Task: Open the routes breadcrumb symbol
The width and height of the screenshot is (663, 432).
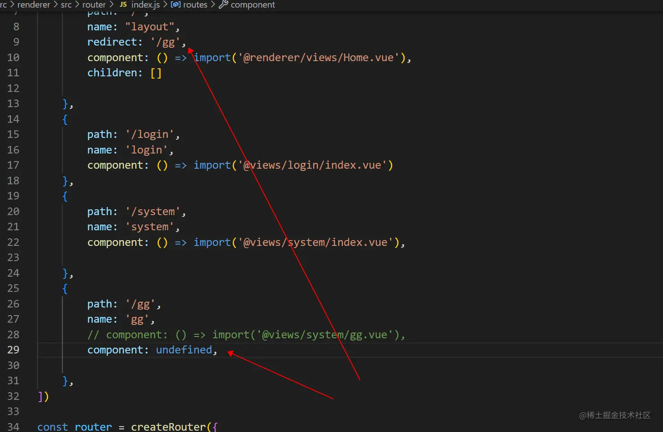Action: point(195,5)
